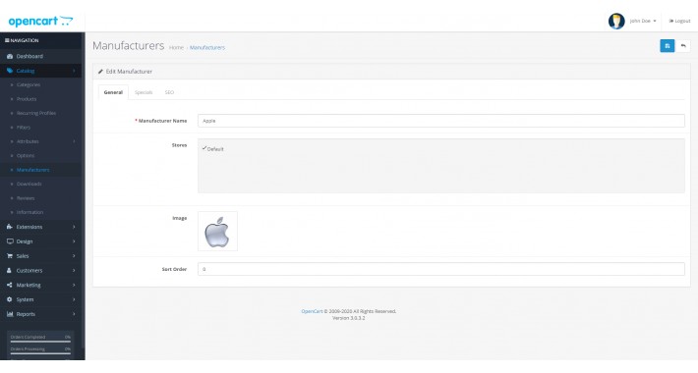Click the Apple logo image thumbnail
The height and width of the screenshot is (373, 698).
click(217, 232)
